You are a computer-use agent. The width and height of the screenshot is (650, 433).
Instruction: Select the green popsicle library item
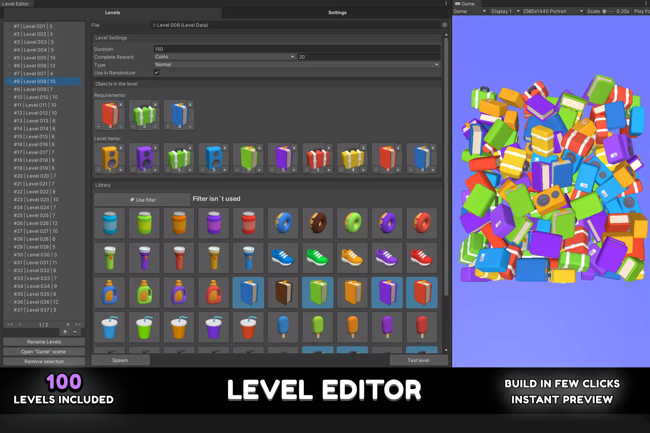[x=318, y=327]
